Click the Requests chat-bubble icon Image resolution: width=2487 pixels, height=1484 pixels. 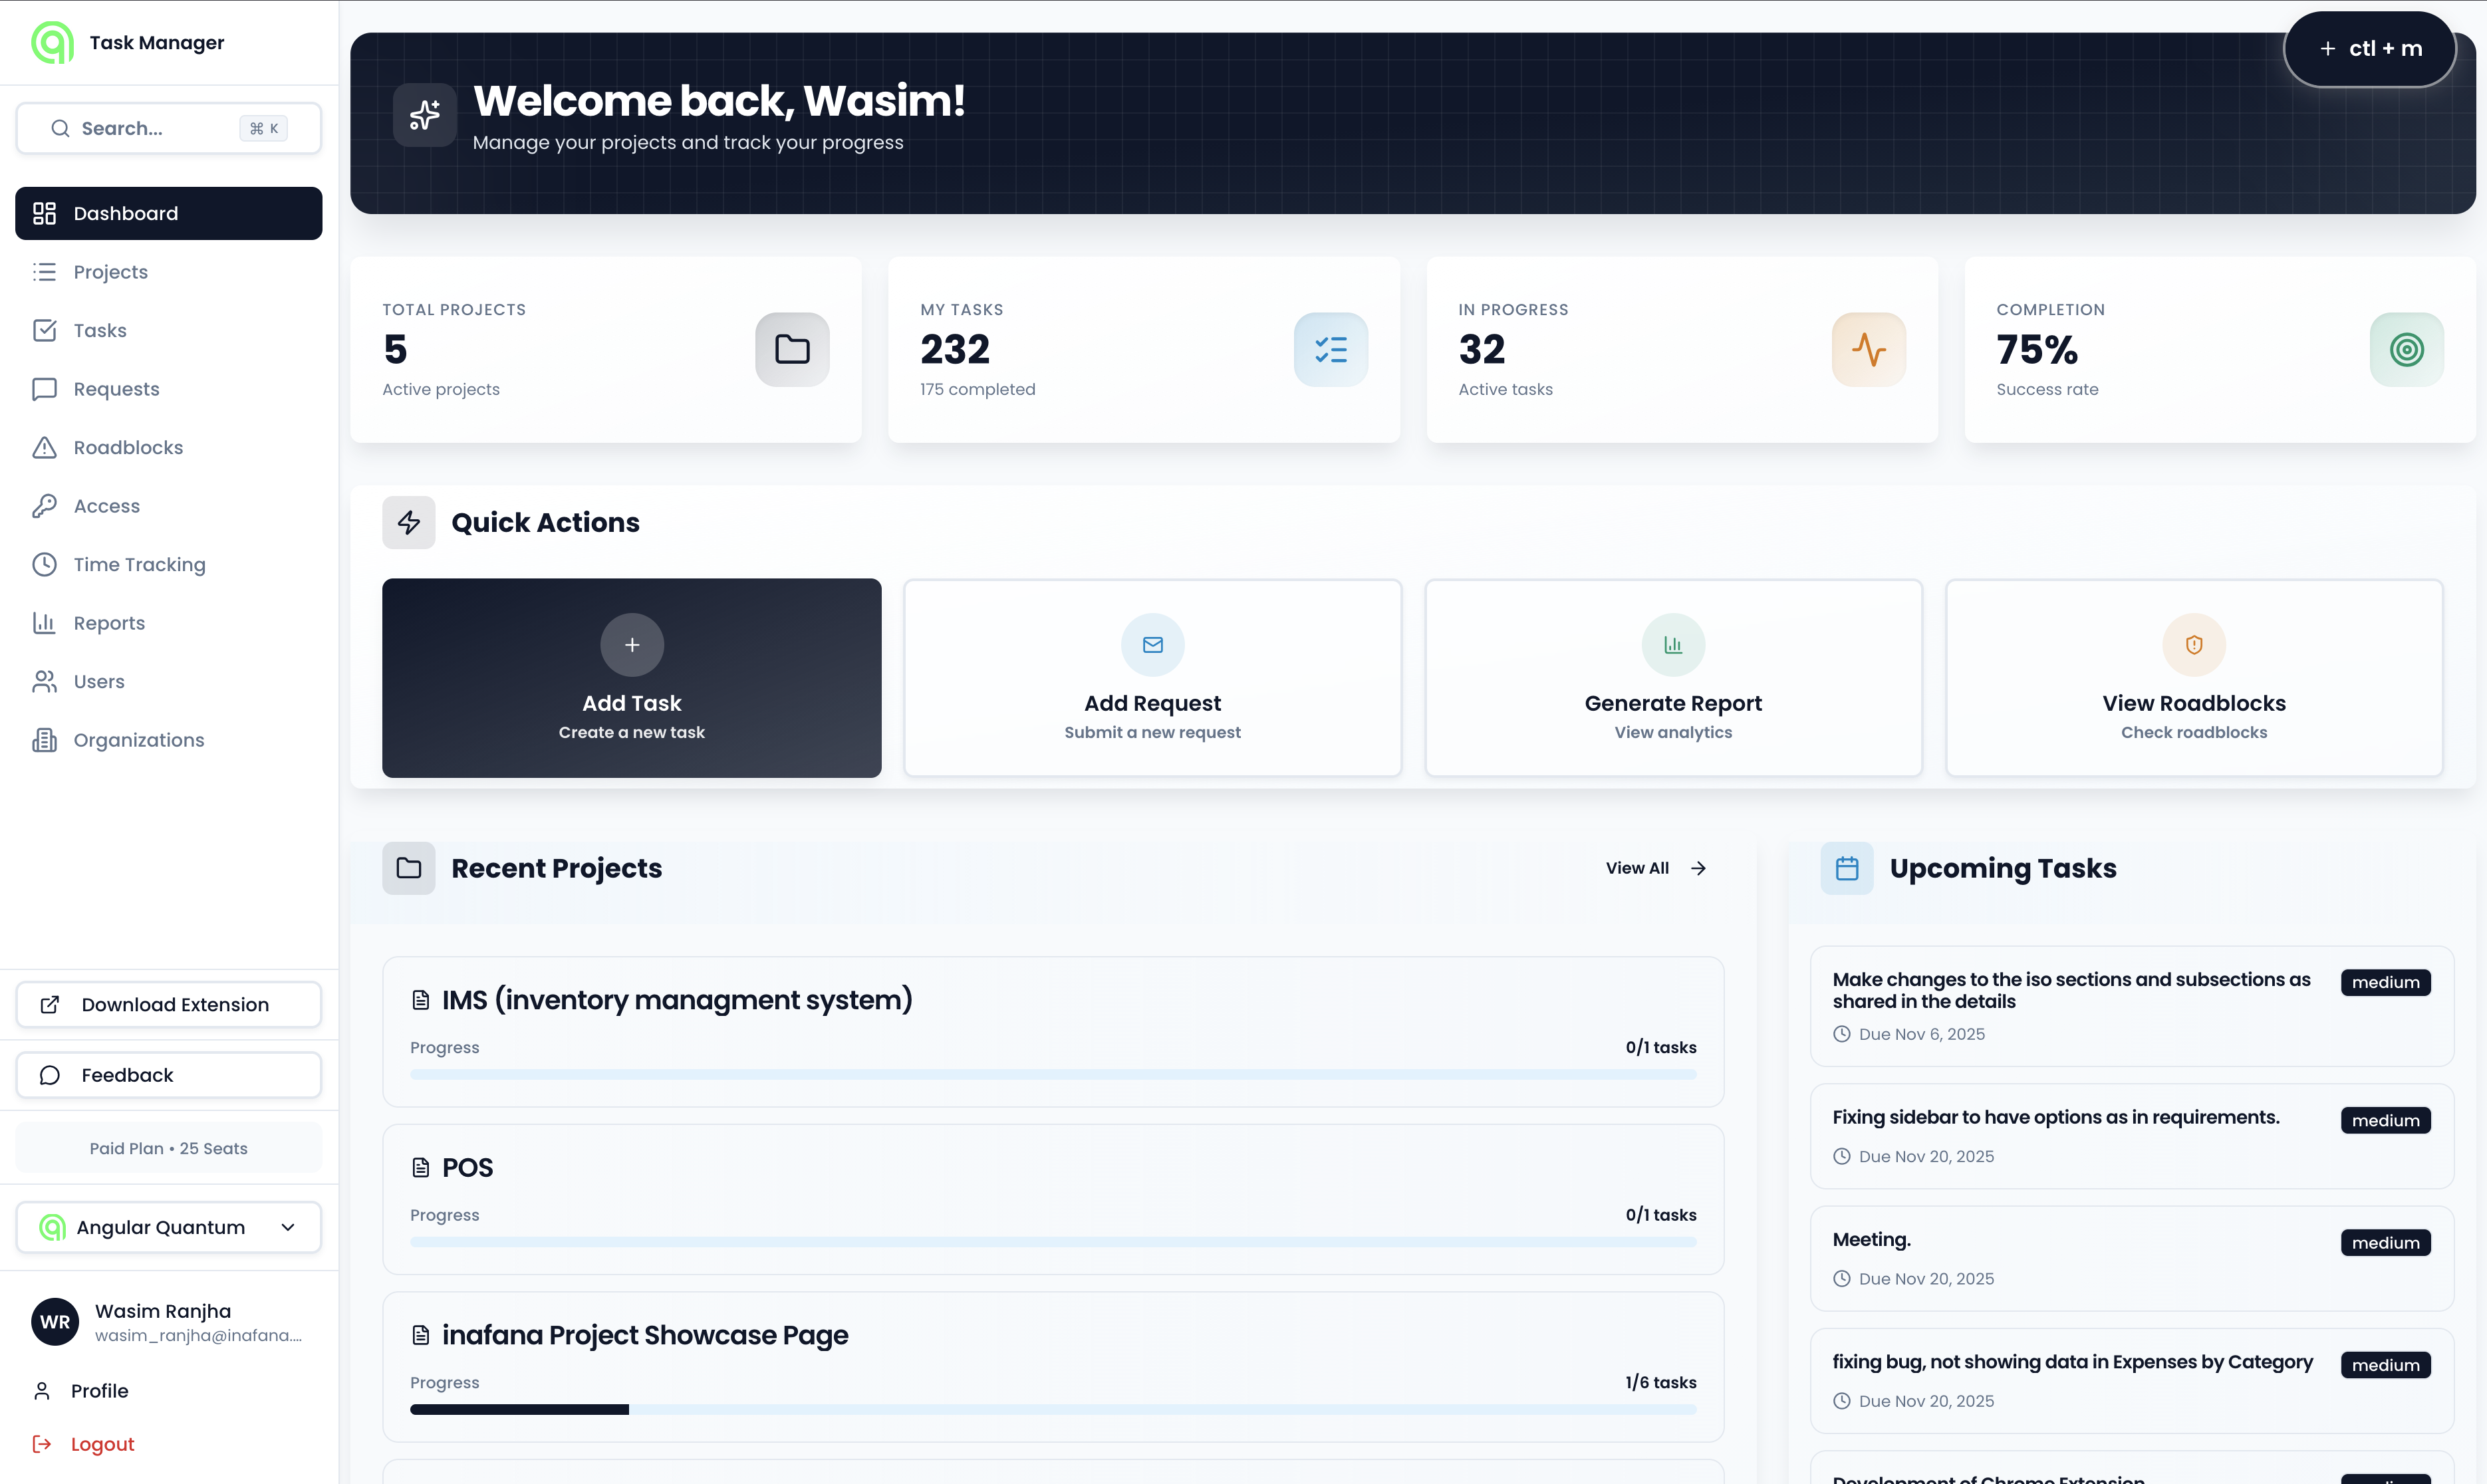[x=45, y=389]
